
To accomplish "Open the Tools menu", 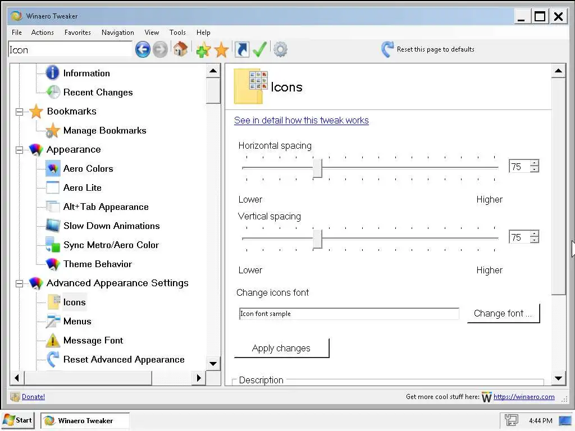I will [177, 32].
